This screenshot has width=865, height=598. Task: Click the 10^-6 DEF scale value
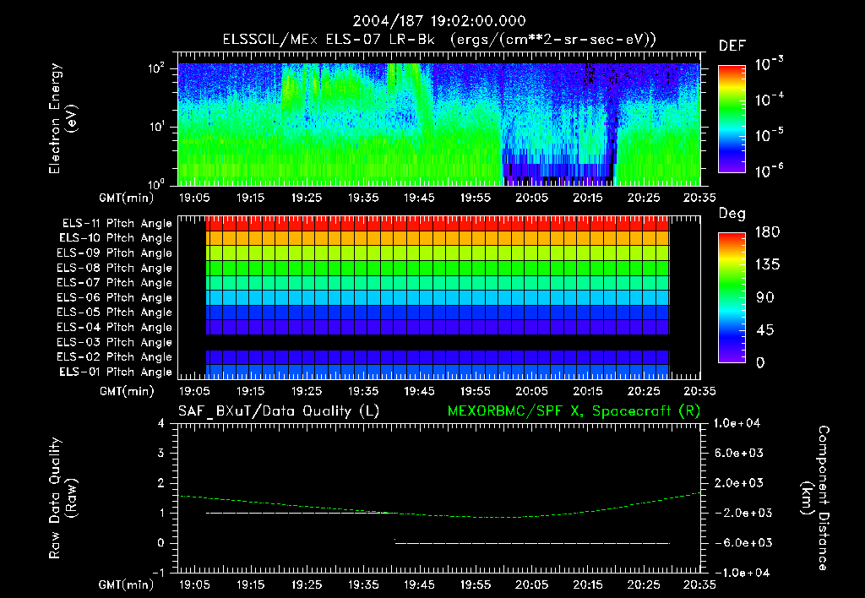point(769,171)
